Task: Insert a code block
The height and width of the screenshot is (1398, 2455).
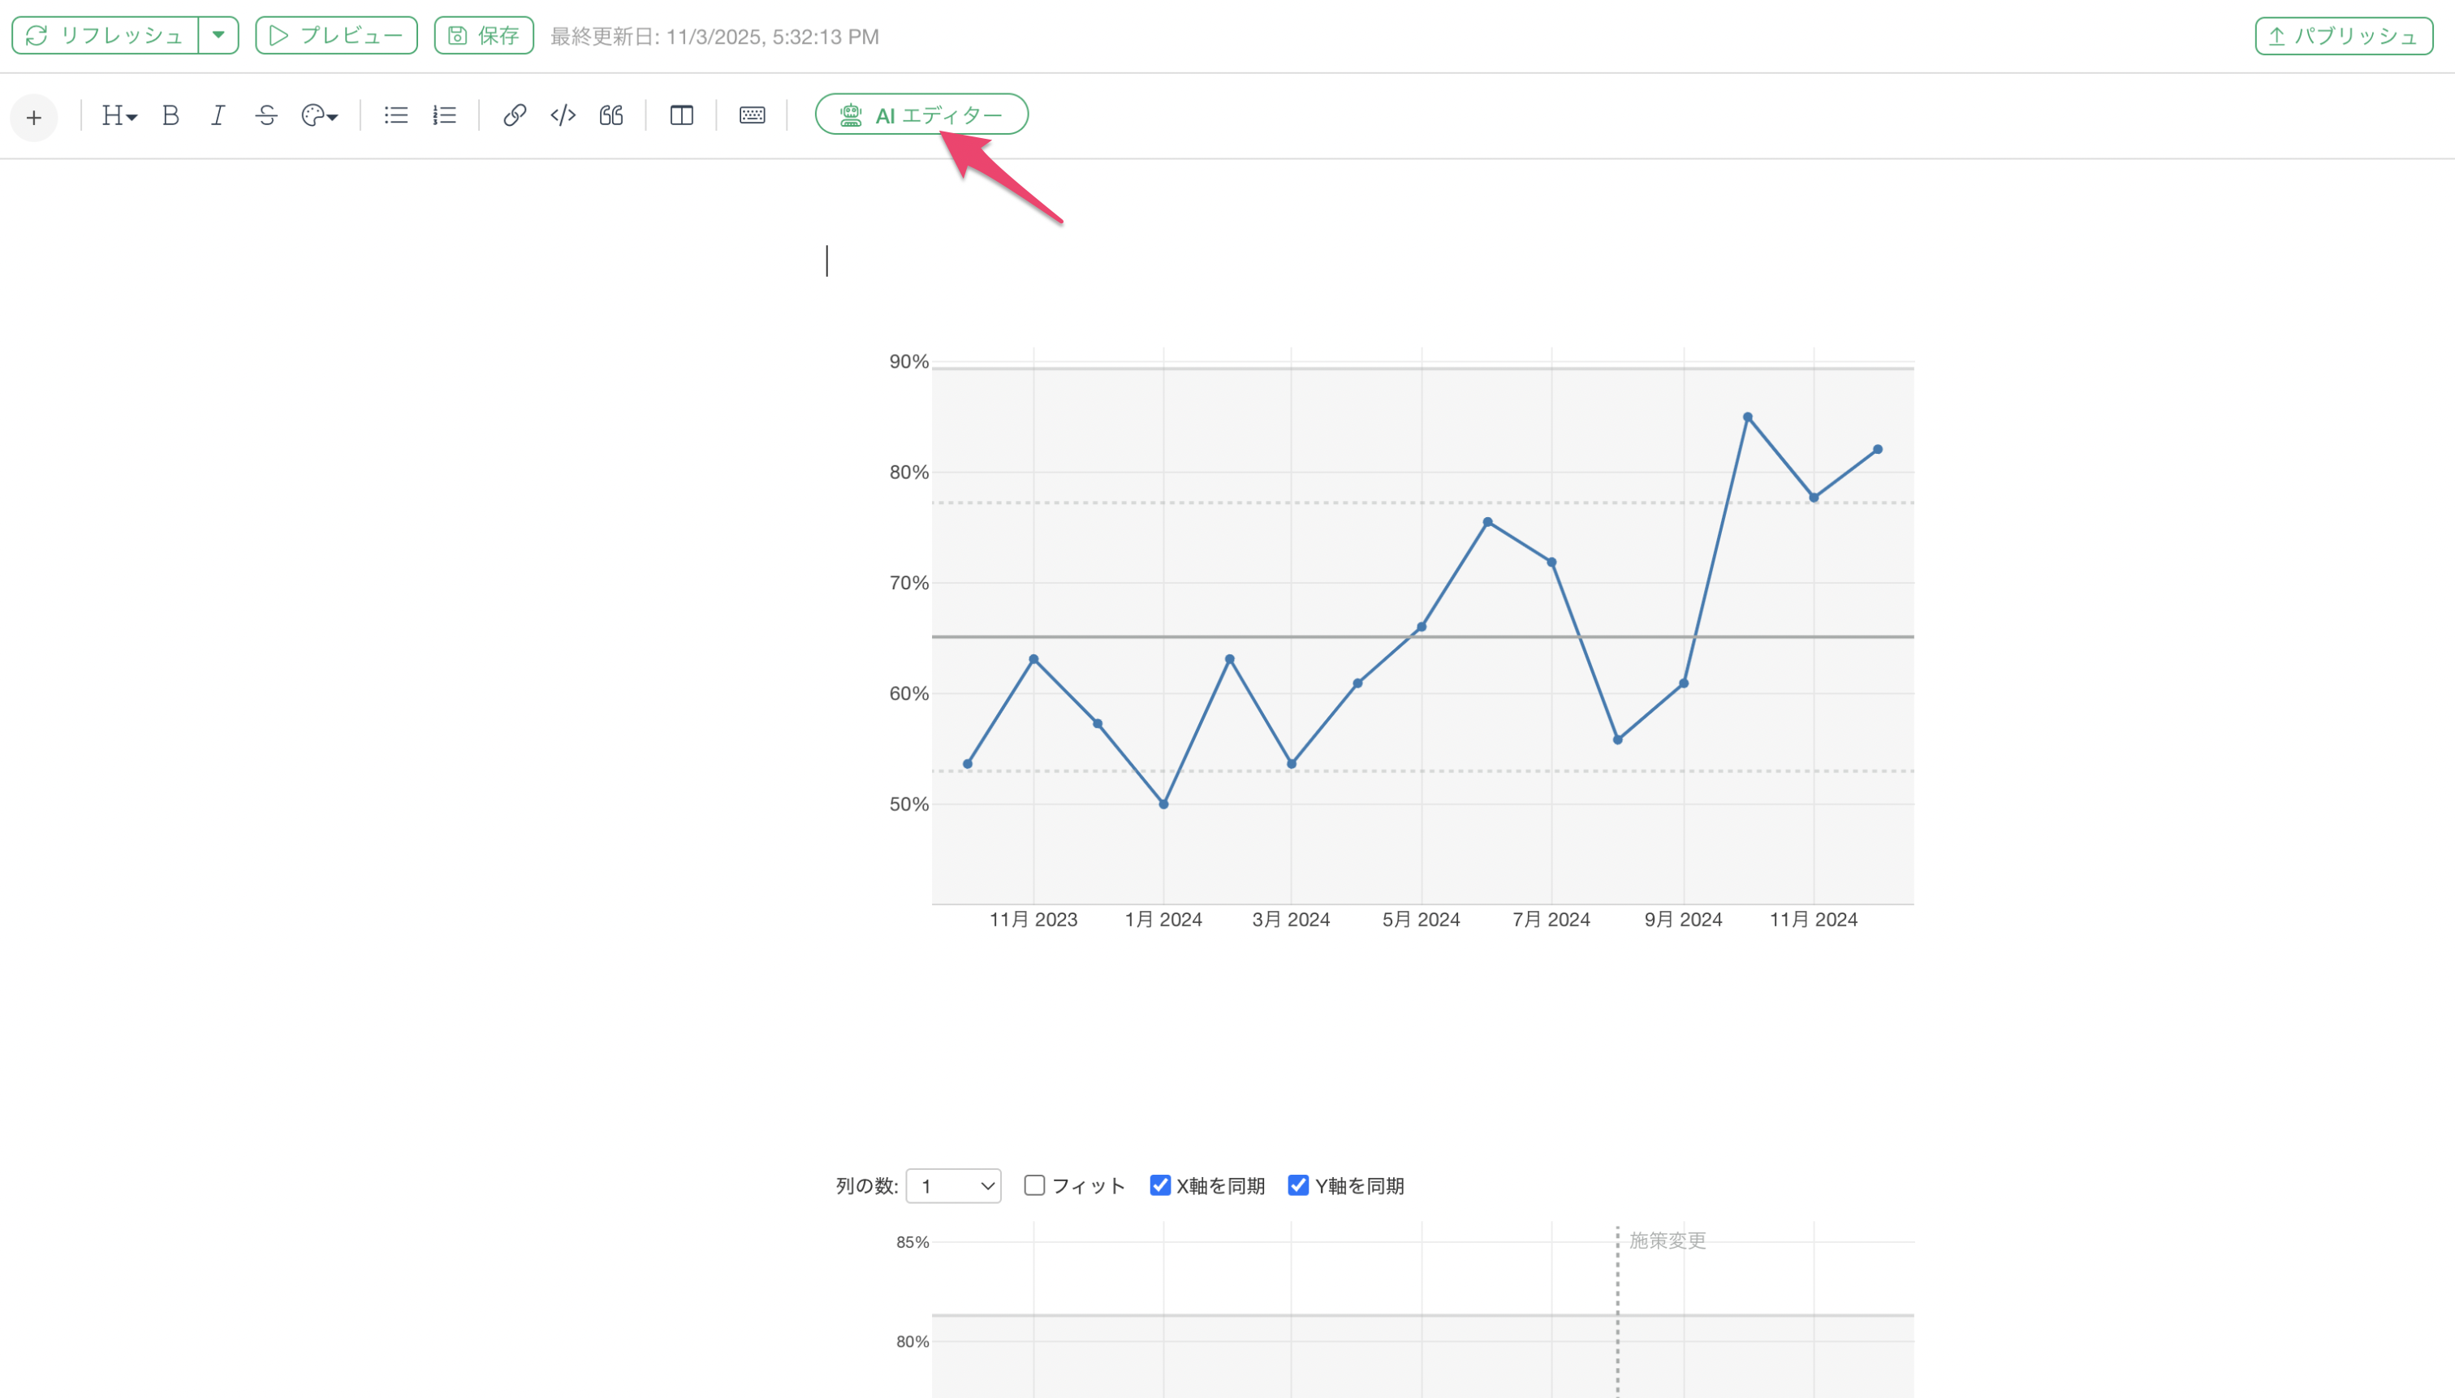Action: (x=563, y=115)
